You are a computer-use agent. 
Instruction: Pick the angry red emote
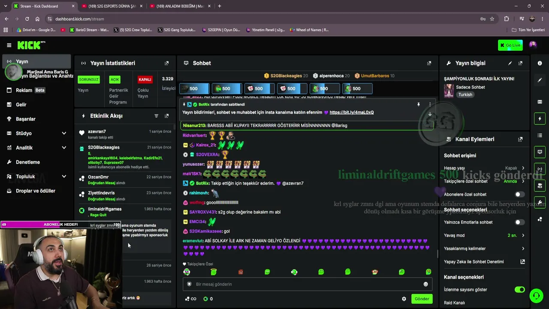[241, 272]
